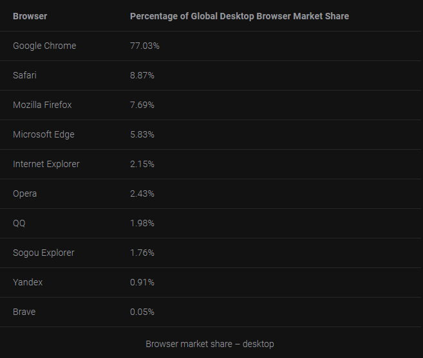Click Opera's 2.43% value
The width and height of the screenshot is (423, 358).
point(142,193)
